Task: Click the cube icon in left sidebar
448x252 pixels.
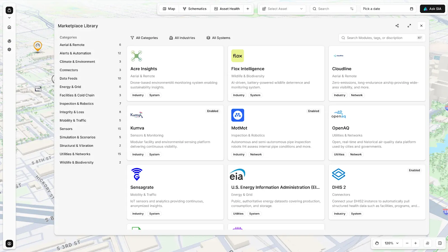Action: [9, 50]
